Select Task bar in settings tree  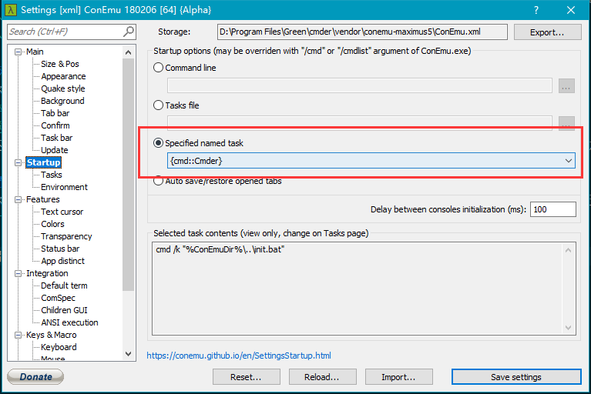click(x=56, y=138)
